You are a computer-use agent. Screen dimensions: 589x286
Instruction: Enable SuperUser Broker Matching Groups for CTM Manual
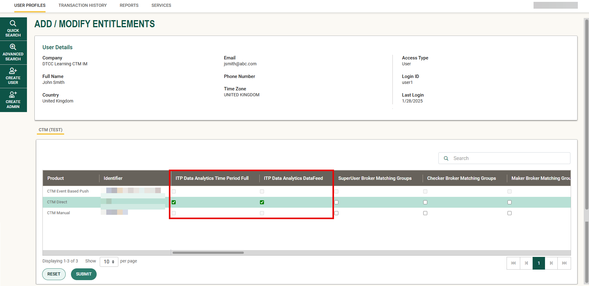point(336,213)
